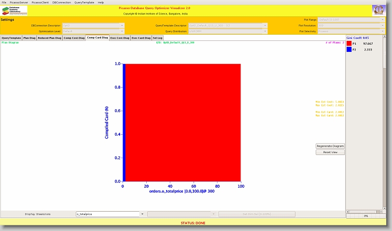Switch to the Plan Diag tab
The height and width of the screenshot is (231, 392).
coord(29,38)
